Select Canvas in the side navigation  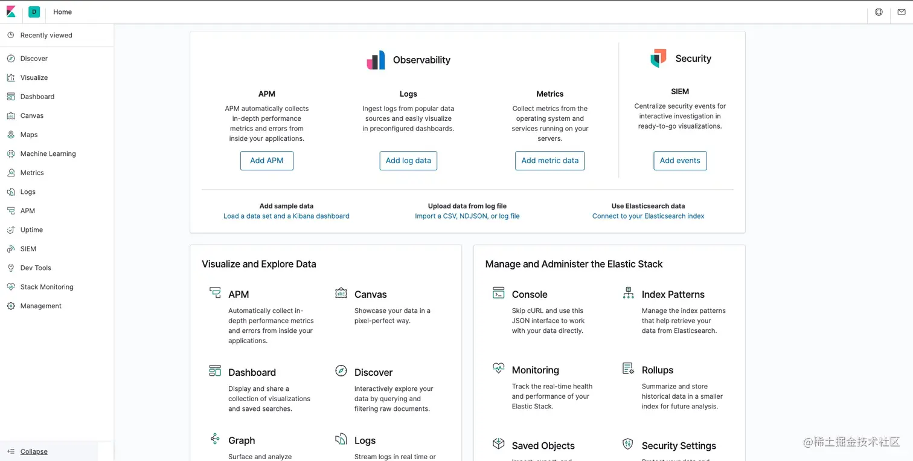(31, 115)
